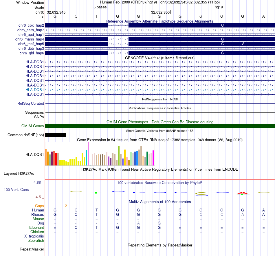Open Publications: Sequences in Scientific Articles title
This screenshot has height=256, width=275.
160,108
